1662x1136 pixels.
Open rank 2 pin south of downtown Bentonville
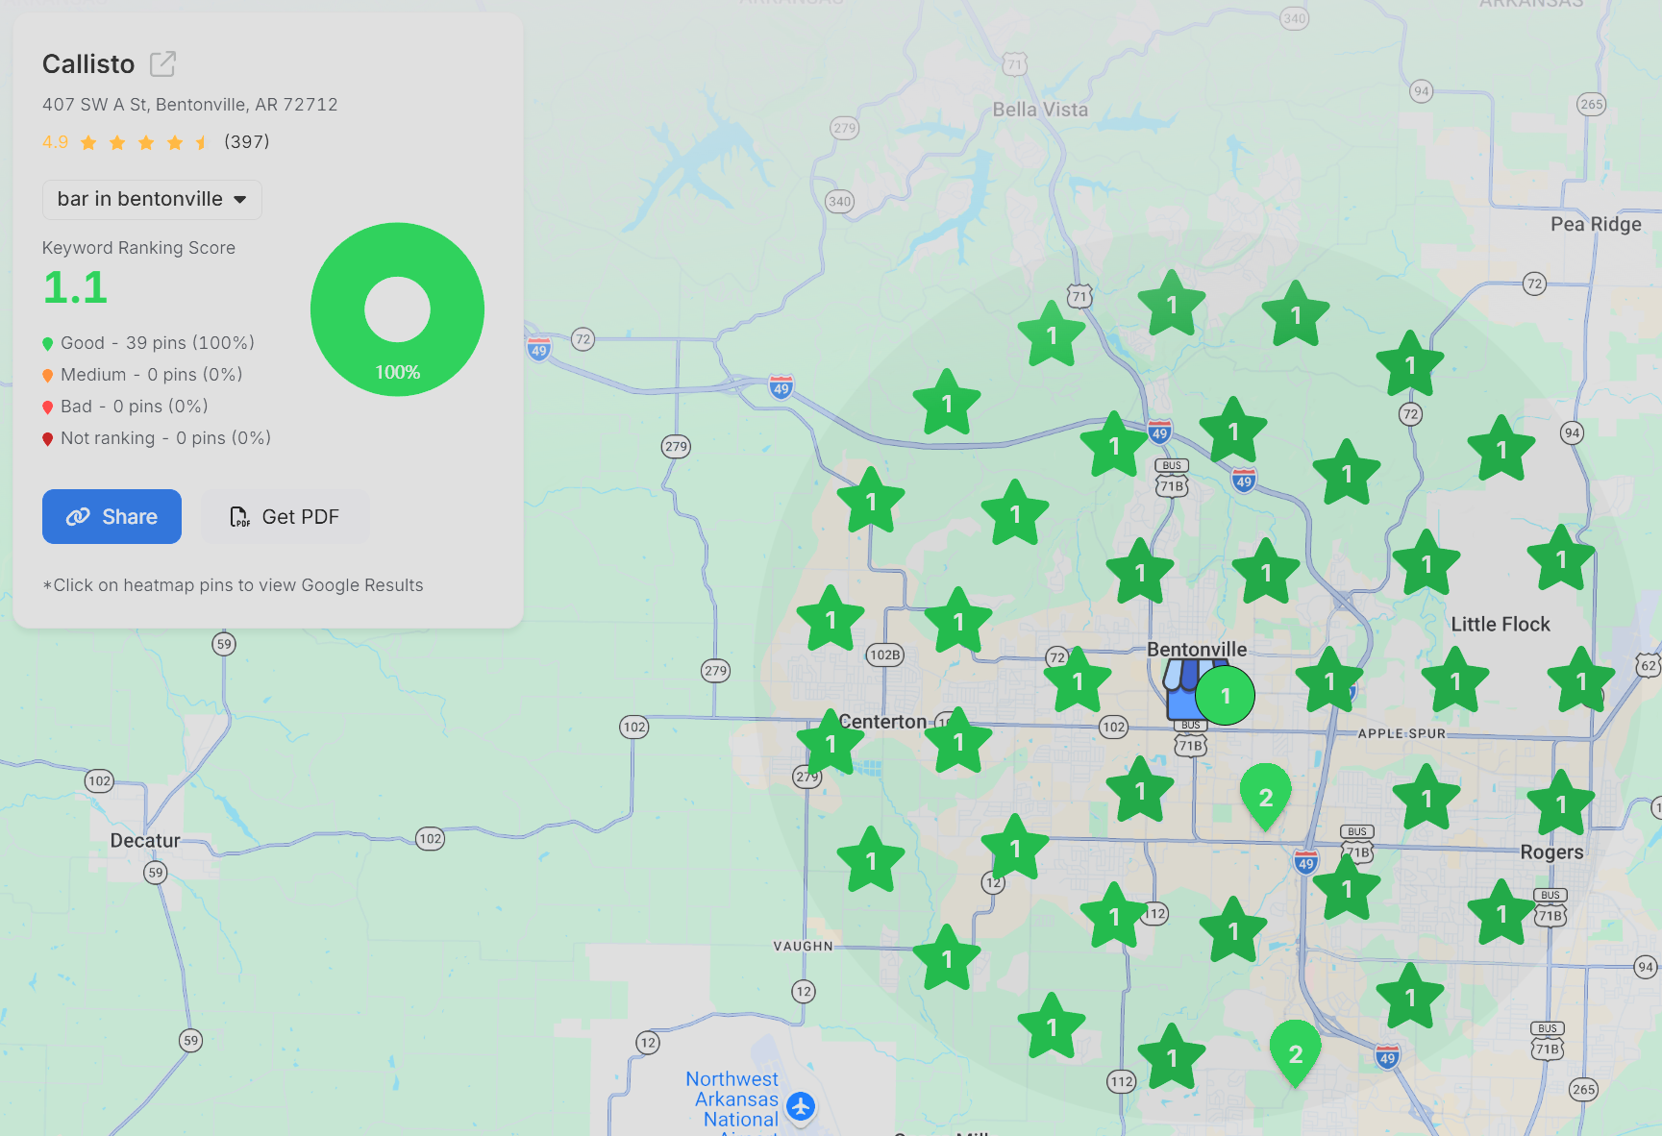[x=1266, y=798]
